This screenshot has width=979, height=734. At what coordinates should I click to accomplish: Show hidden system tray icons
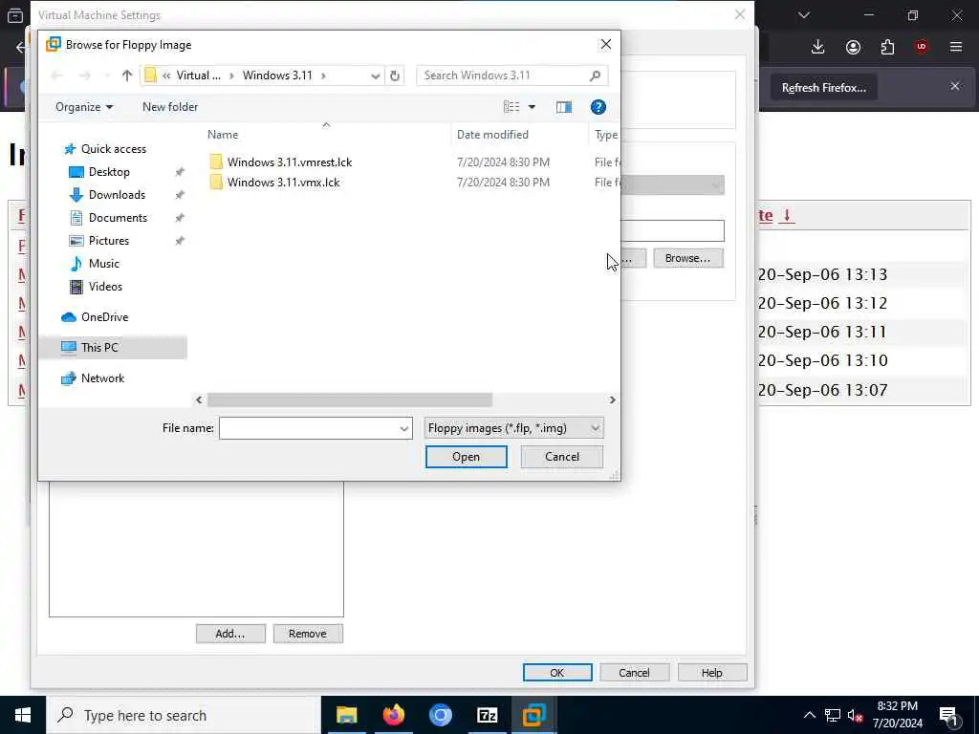point(809,715)
